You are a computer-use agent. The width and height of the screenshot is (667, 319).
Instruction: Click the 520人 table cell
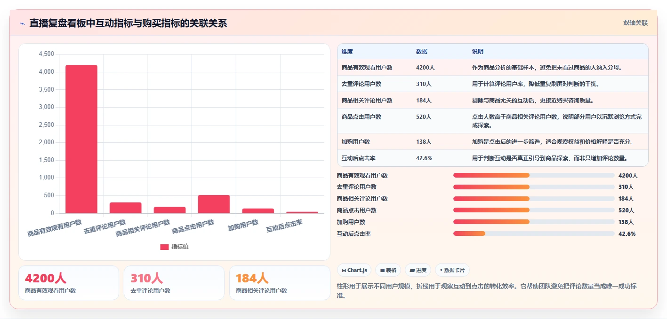(424, 117)
